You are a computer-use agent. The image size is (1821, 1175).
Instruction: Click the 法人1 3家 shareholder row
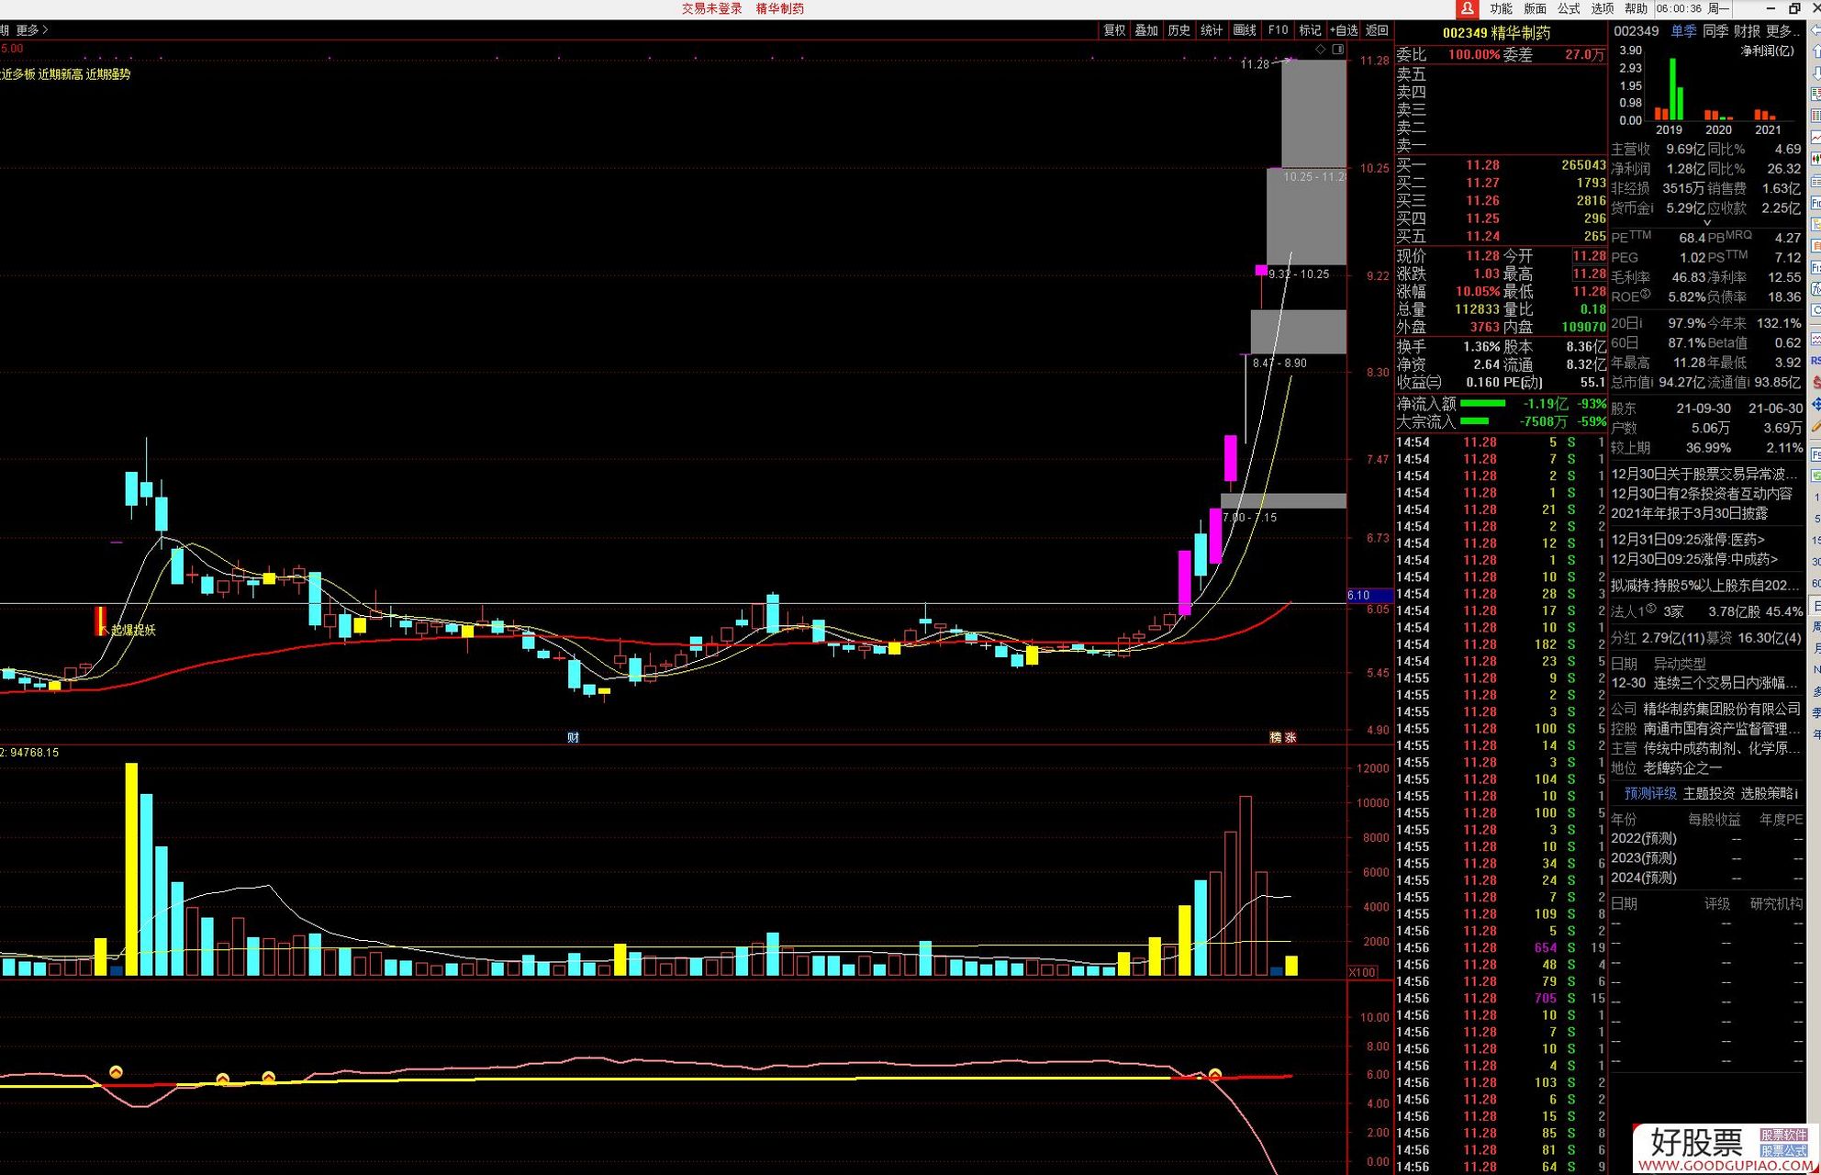[1707, 611]
